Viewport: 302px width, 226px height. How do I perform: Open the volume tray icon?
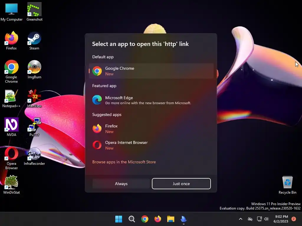point(266,219)
